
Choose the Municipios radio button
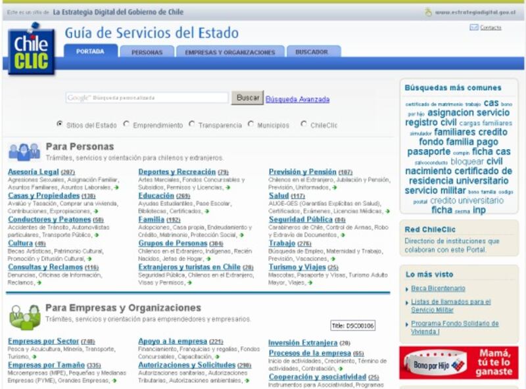(x=251, y=124)
